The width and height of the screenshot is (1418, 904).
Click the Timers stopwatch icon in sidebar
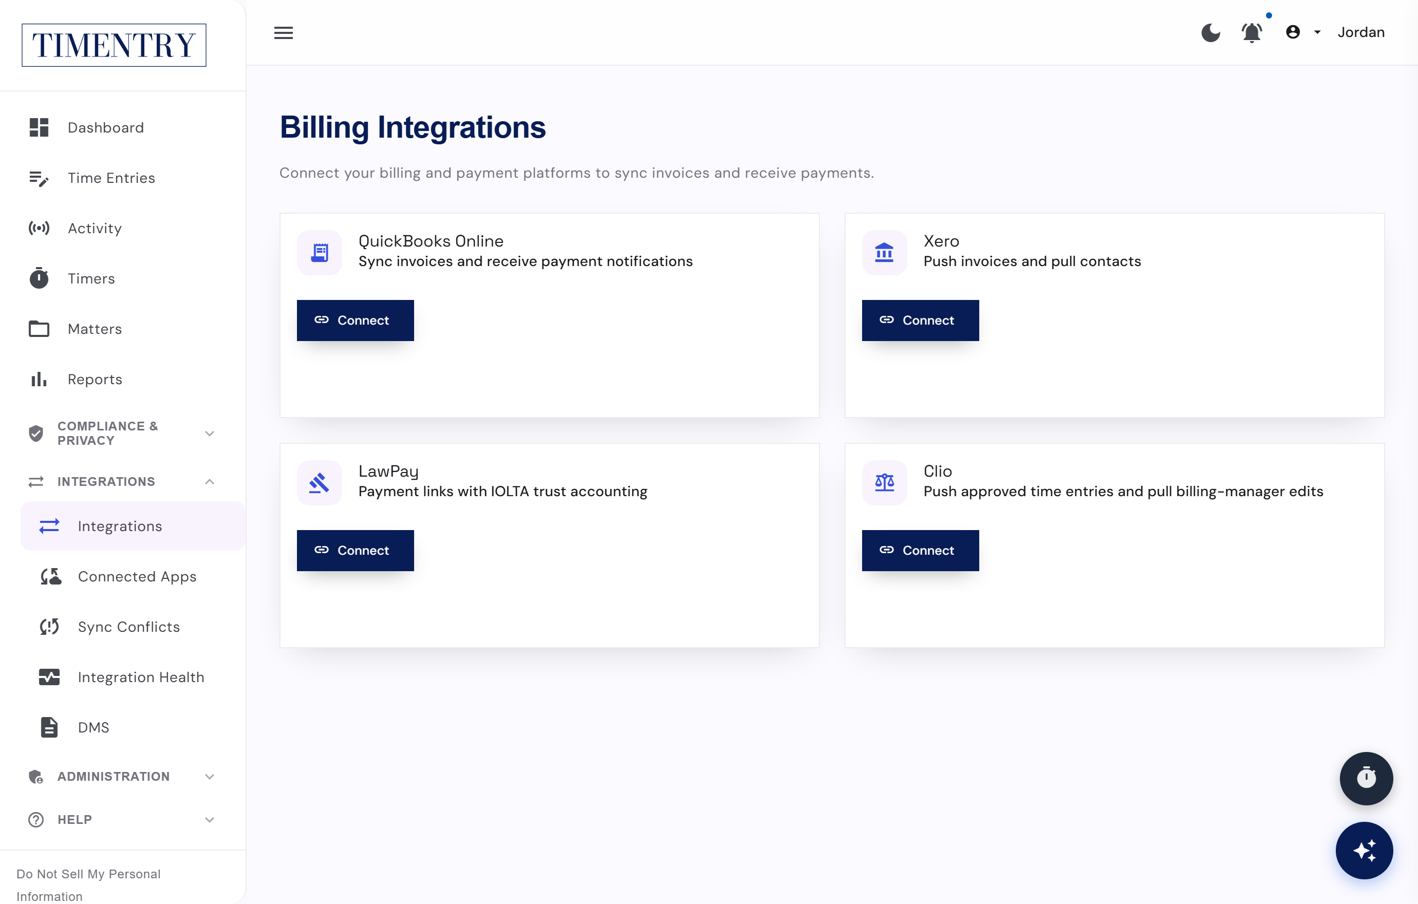tap(39, 278)
